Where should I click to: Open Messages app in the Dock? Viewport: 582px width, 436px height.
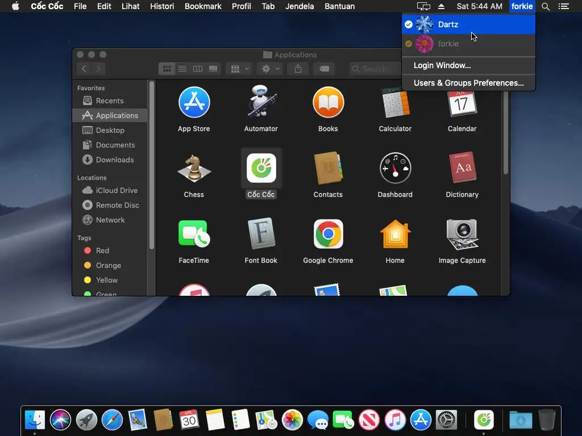click(318, 420)
